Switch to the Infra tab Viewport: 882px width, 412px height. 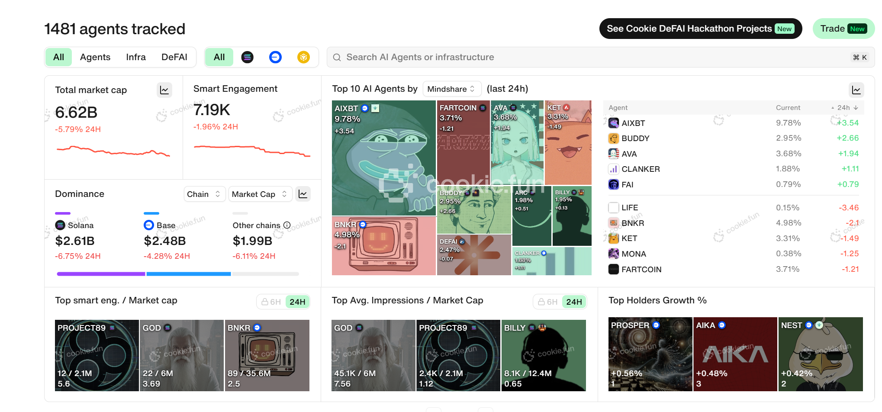click(136, 57)
